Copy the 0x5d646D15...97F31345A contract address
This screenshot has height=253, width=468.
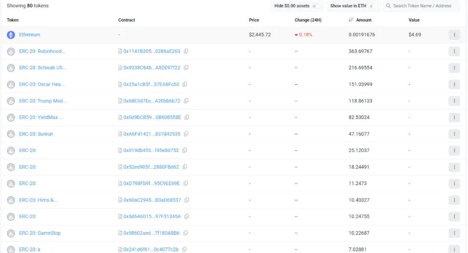tap(186, 216)
